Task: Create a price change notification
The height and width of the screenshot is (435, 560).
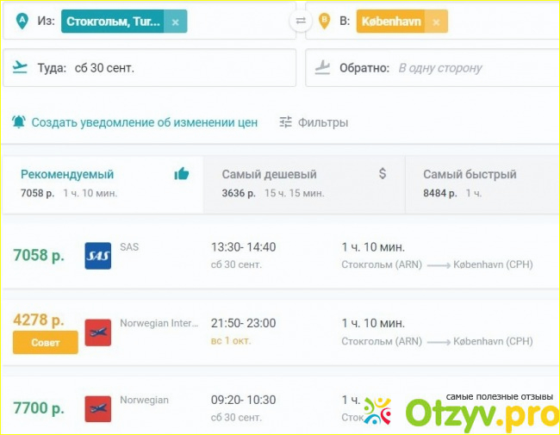Action: [144, 122]
